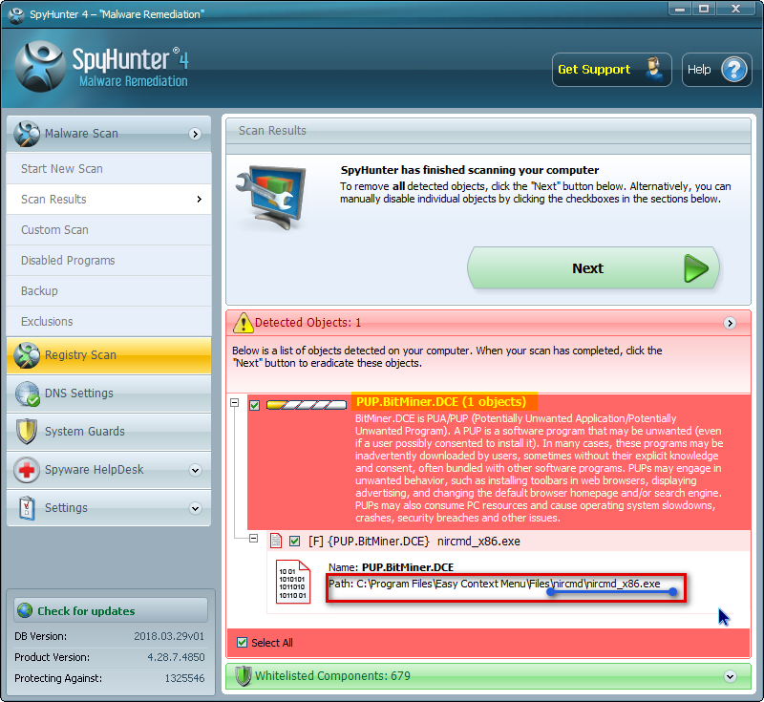This screenshot has height=702, width=764.
Task: Click the SpyHunter logo icon in the header
Action: [x=40, y=67]
